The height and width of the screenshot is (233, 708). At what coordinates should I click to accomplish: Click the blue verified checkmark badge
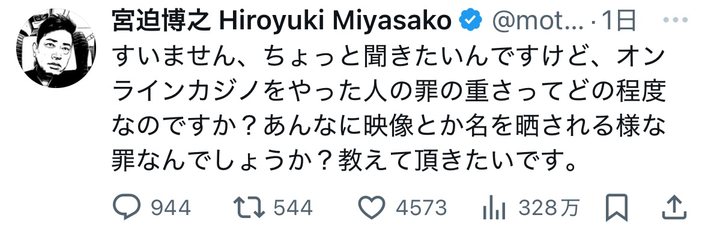(471, 21)
